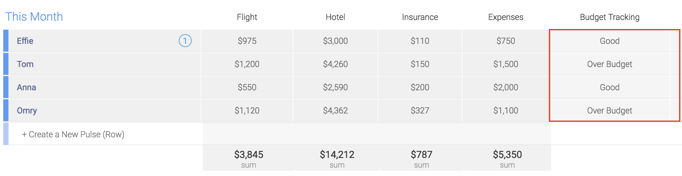Select Effie's blue row color bar

tap(6, 41)
